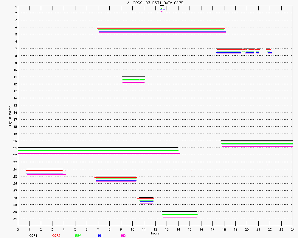Viewport: 298px width, 238px height.
Task: Select the black COR1 legend label
Action: pos(33,236)
